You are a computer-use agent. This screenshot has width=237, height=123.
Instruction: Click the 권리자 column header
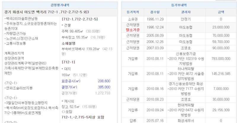[186, 12]
